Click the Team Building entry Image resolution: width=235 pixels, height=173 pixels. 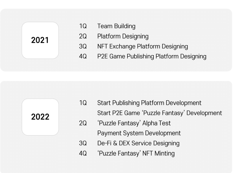pos(116,26)
